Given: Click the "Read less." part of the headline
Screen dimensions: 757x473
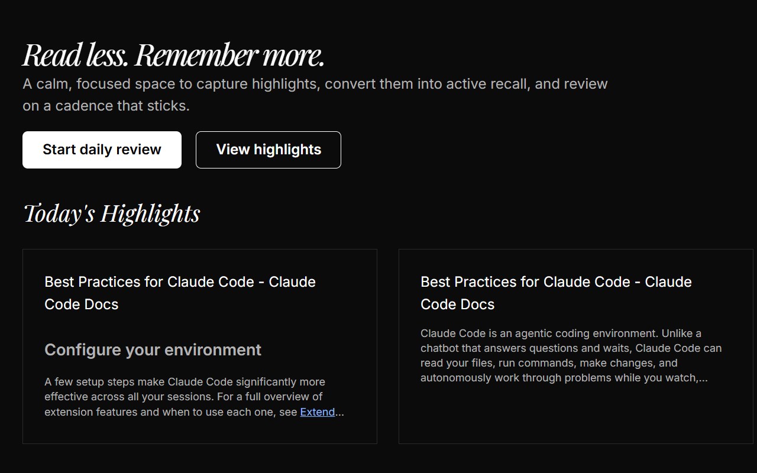Looking at the screenshot, I should (75, 55).
